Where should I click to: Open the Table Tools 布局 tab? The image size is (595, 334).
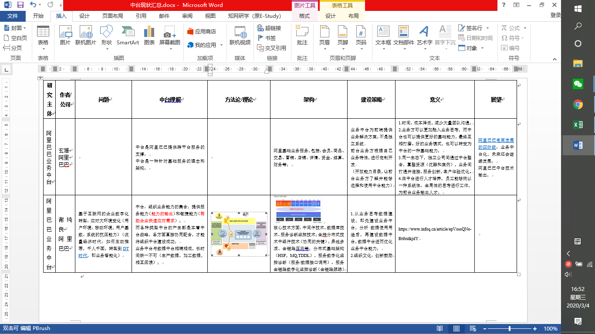click(x=354, y=16)
